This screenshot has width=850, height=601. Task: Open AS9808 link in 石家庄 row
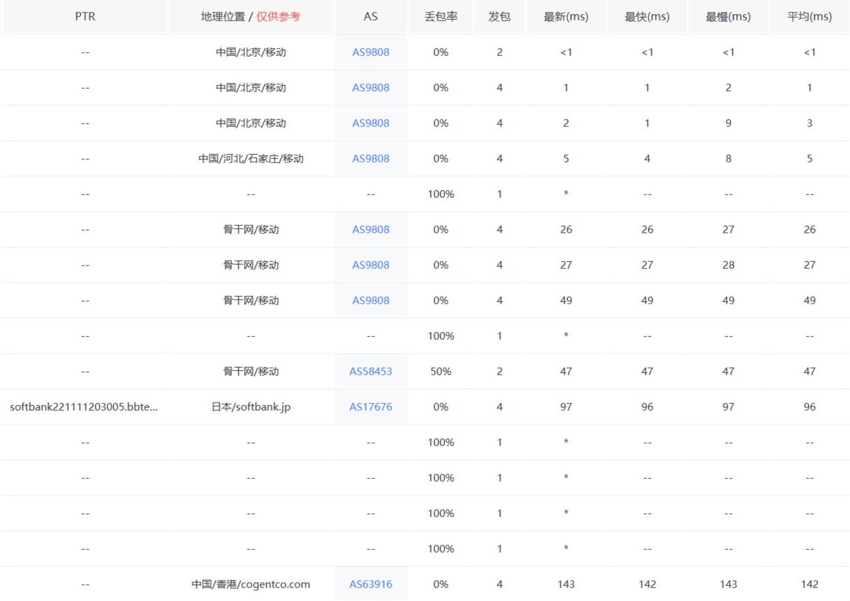click(370, 158)
